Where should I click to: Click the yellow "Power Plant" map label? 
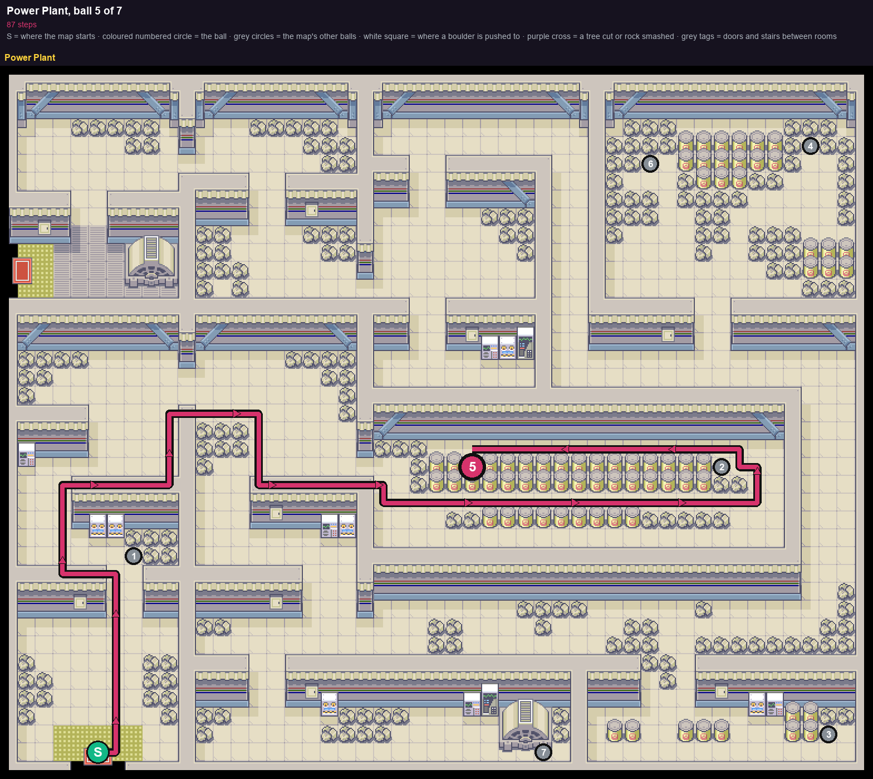30,57
